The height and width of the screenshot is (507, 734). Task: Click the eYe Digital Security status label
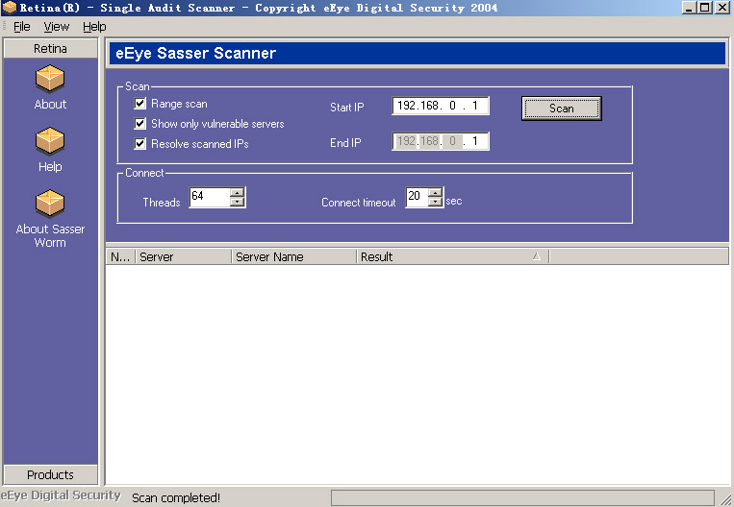[x=61, y=495]
